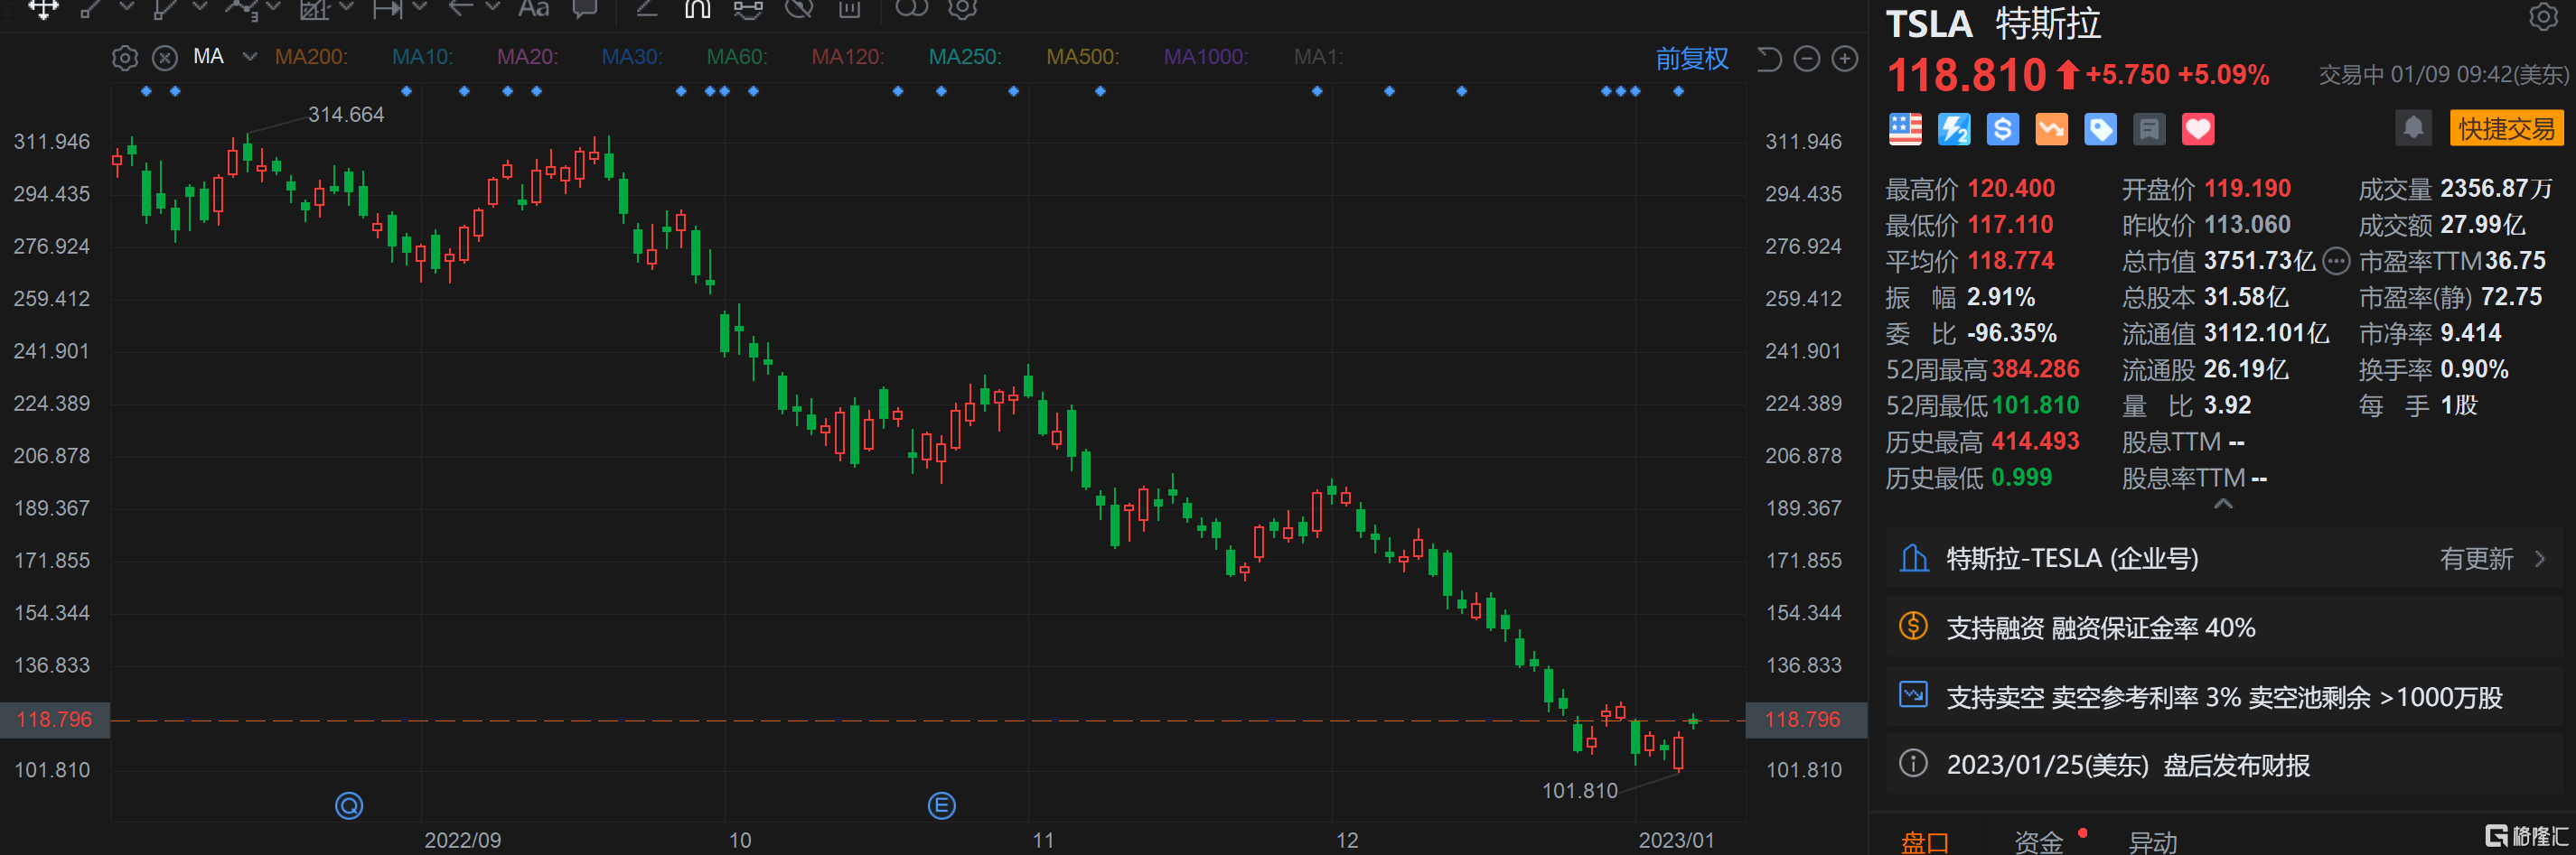Open the E earnings marker on the timeline
The image size is (2576, 855).
(x=942, y=805)
